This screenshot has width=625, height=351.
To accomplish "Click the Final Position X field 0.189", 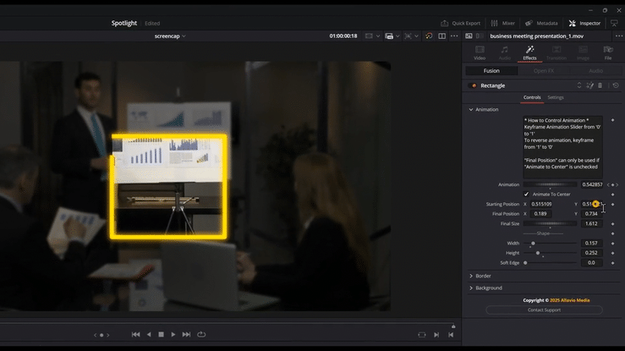I will [540, 213].
